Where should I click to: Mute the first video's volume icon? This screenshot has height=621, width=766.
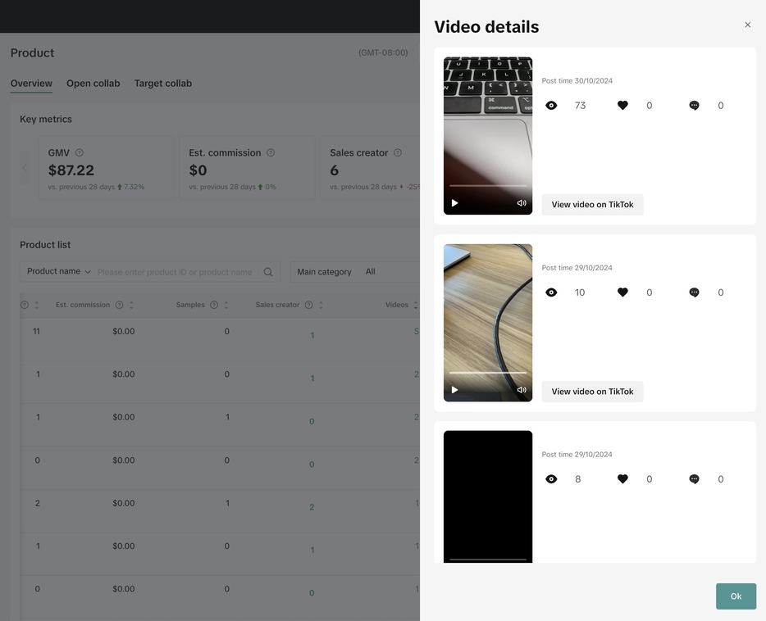(521, 203)
